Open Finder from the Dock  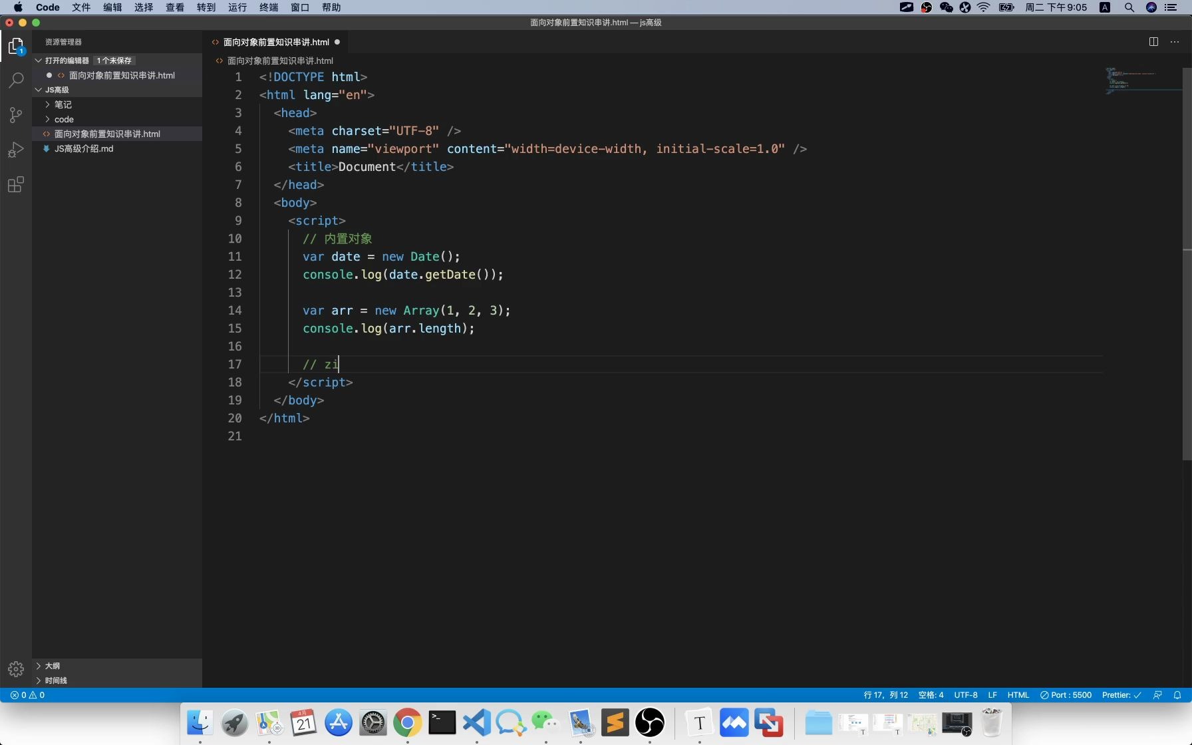pos(200,722)
